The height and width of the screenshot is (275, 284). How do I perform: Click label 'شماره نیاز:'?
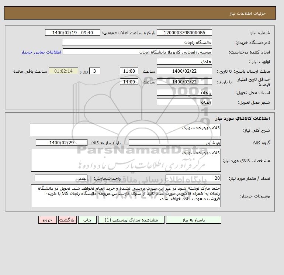[260, 33]
